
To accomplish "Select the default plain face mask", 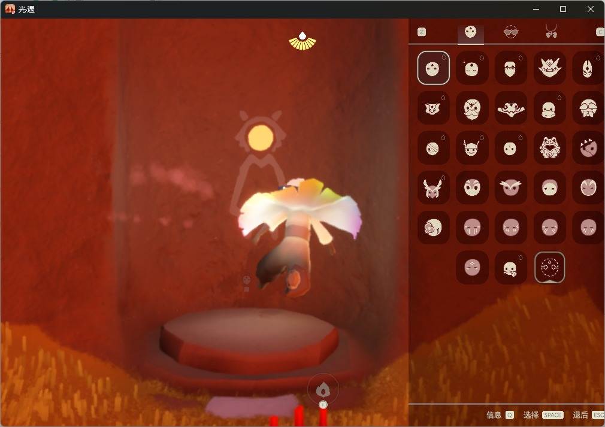I will [433, 68].
